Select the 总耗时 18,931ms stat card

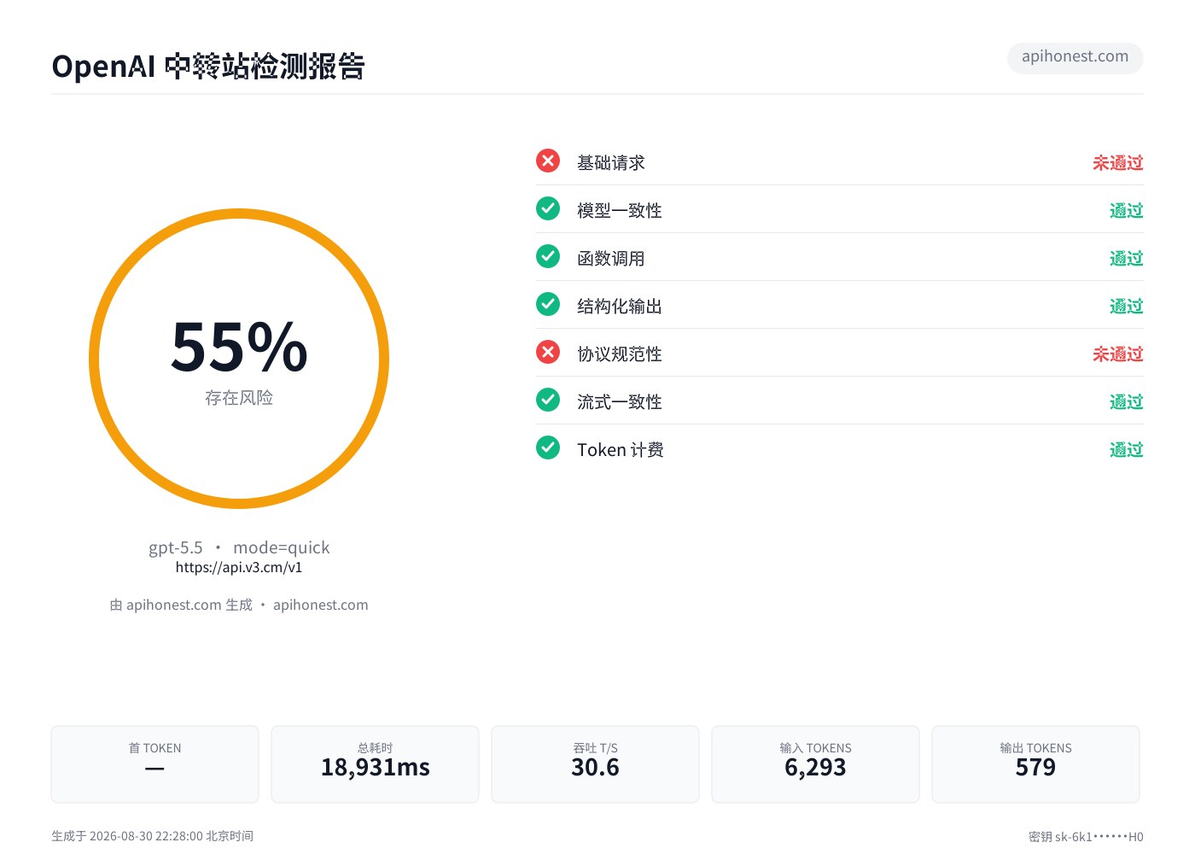tap(375, 764)
